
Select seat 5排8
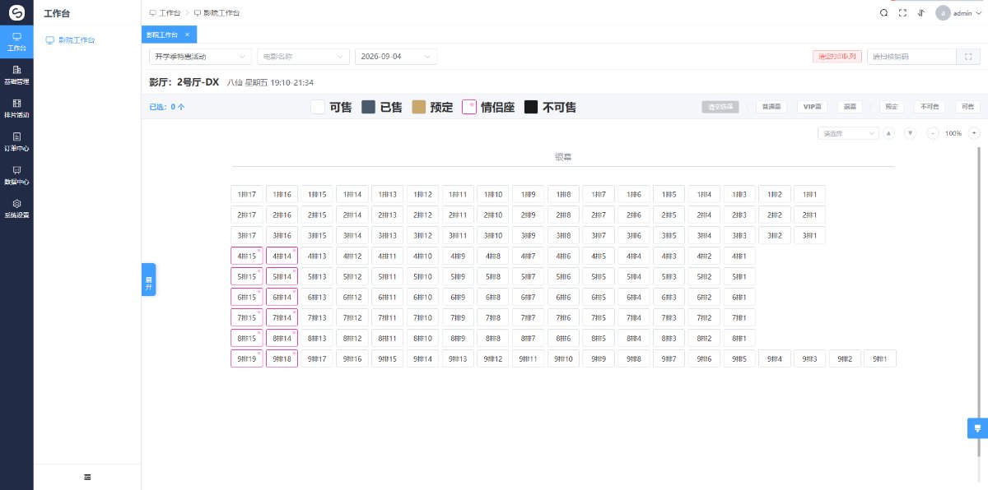click(x=493, y=277)
